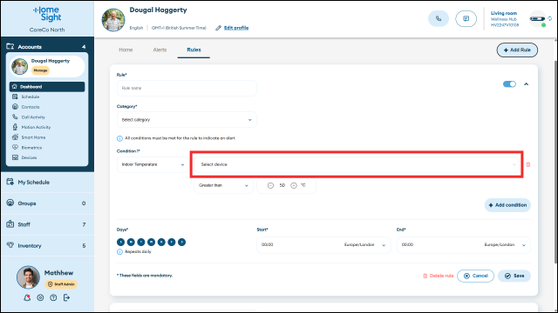Click the Delete rule button
This screenshot has width=558, height=313.
[438, 276]
